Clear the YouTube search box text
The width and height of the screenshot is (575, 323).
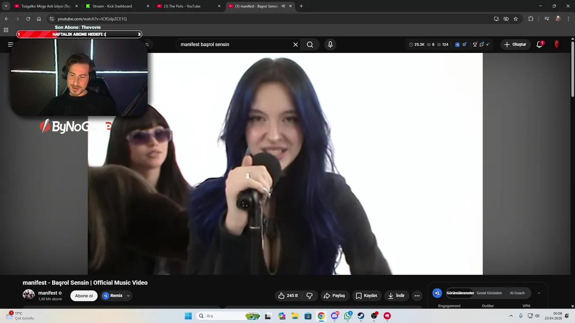296,44
